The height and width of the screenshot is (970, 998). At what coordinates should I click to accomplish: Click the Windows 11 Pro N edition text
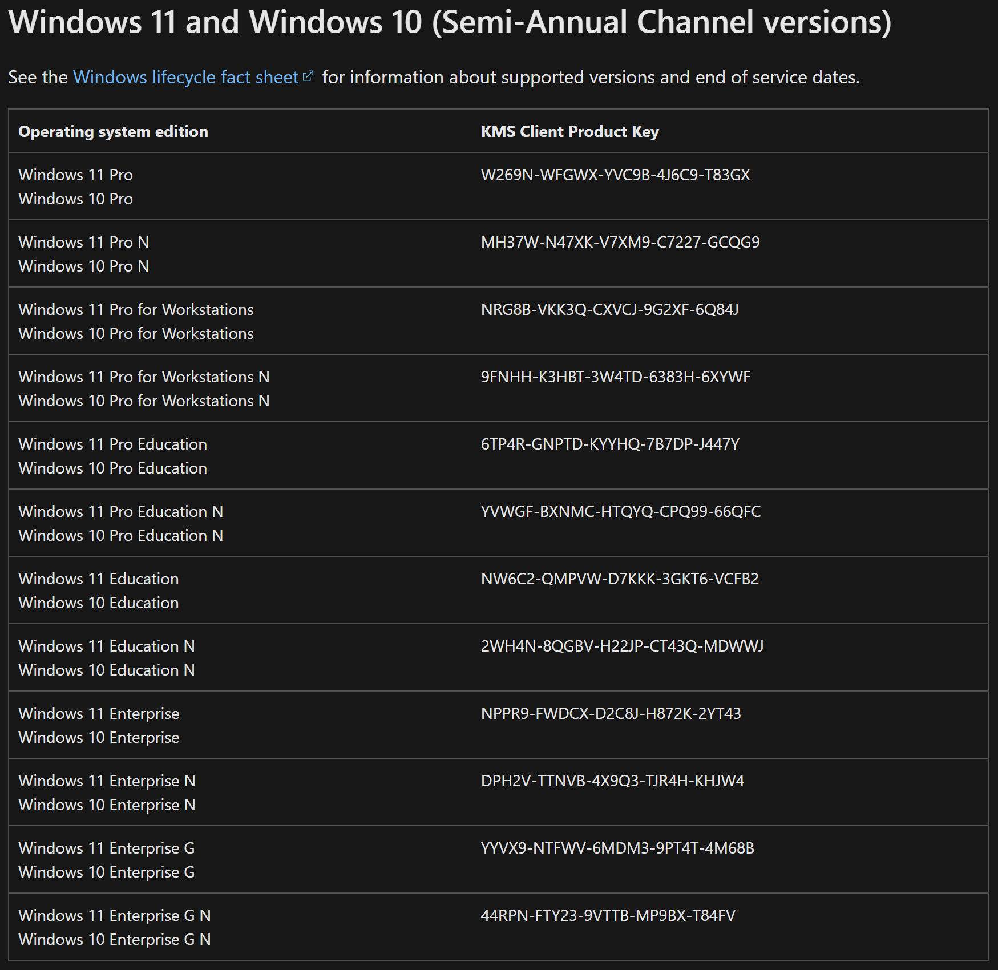coord(83,242)
